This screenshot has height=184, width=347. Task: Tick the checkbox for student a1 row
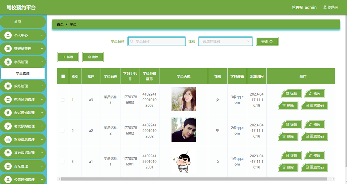(62, 161)
